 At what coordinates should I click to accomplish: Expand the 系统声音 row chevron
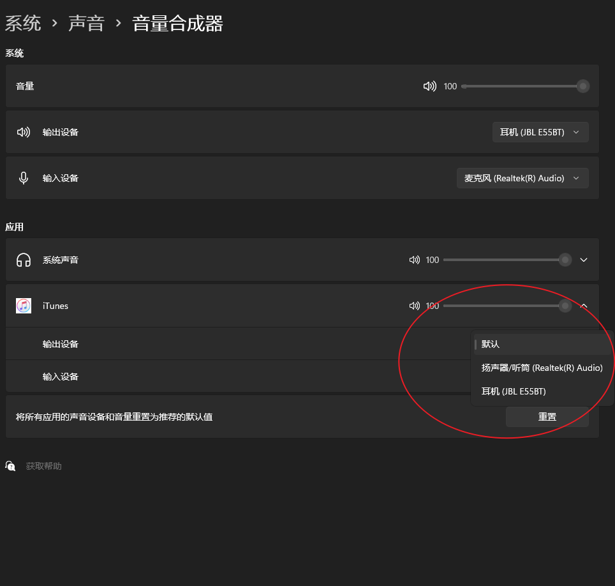point(584,260)
